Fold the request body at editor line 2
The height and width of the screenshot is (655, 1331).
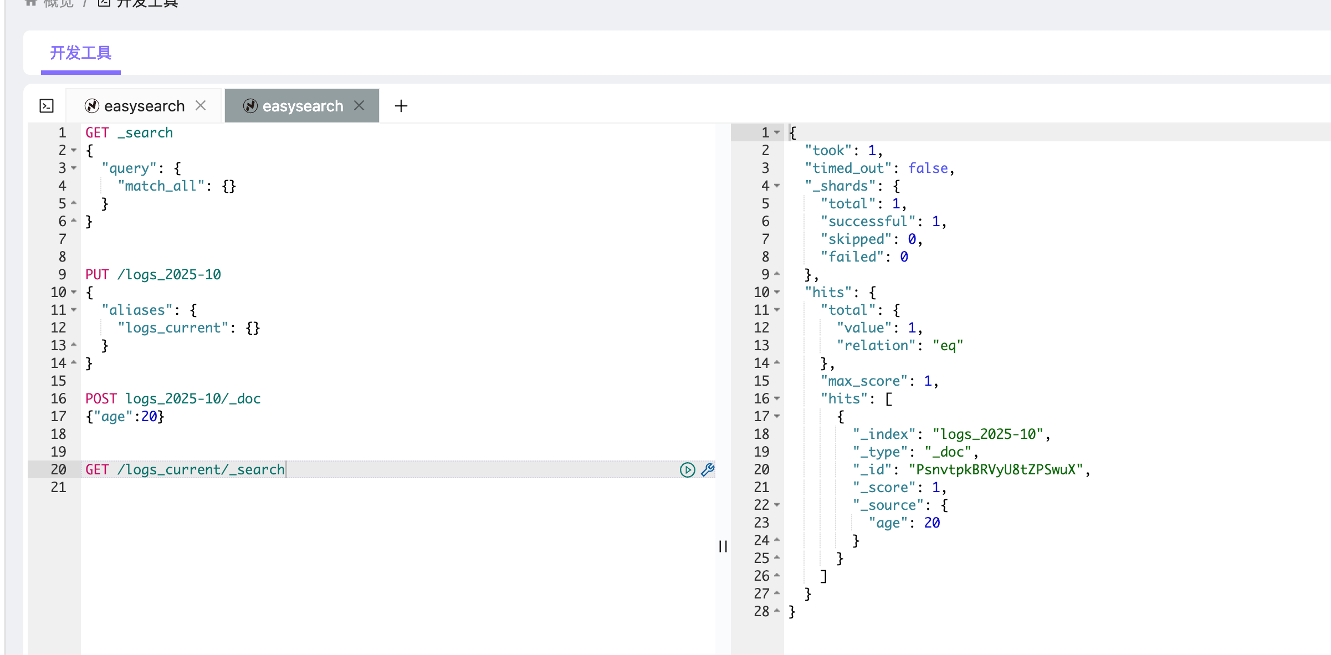point(74,151)
